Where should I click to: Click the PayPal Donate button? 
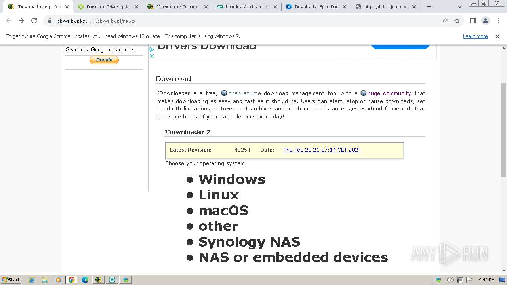pyautogui.click(x=104, y=60)
